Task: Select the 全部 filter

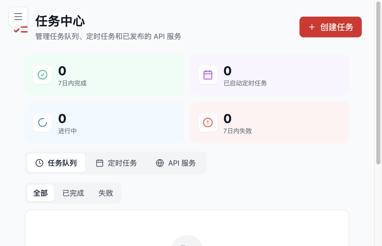Action: [x=40, y=193]
